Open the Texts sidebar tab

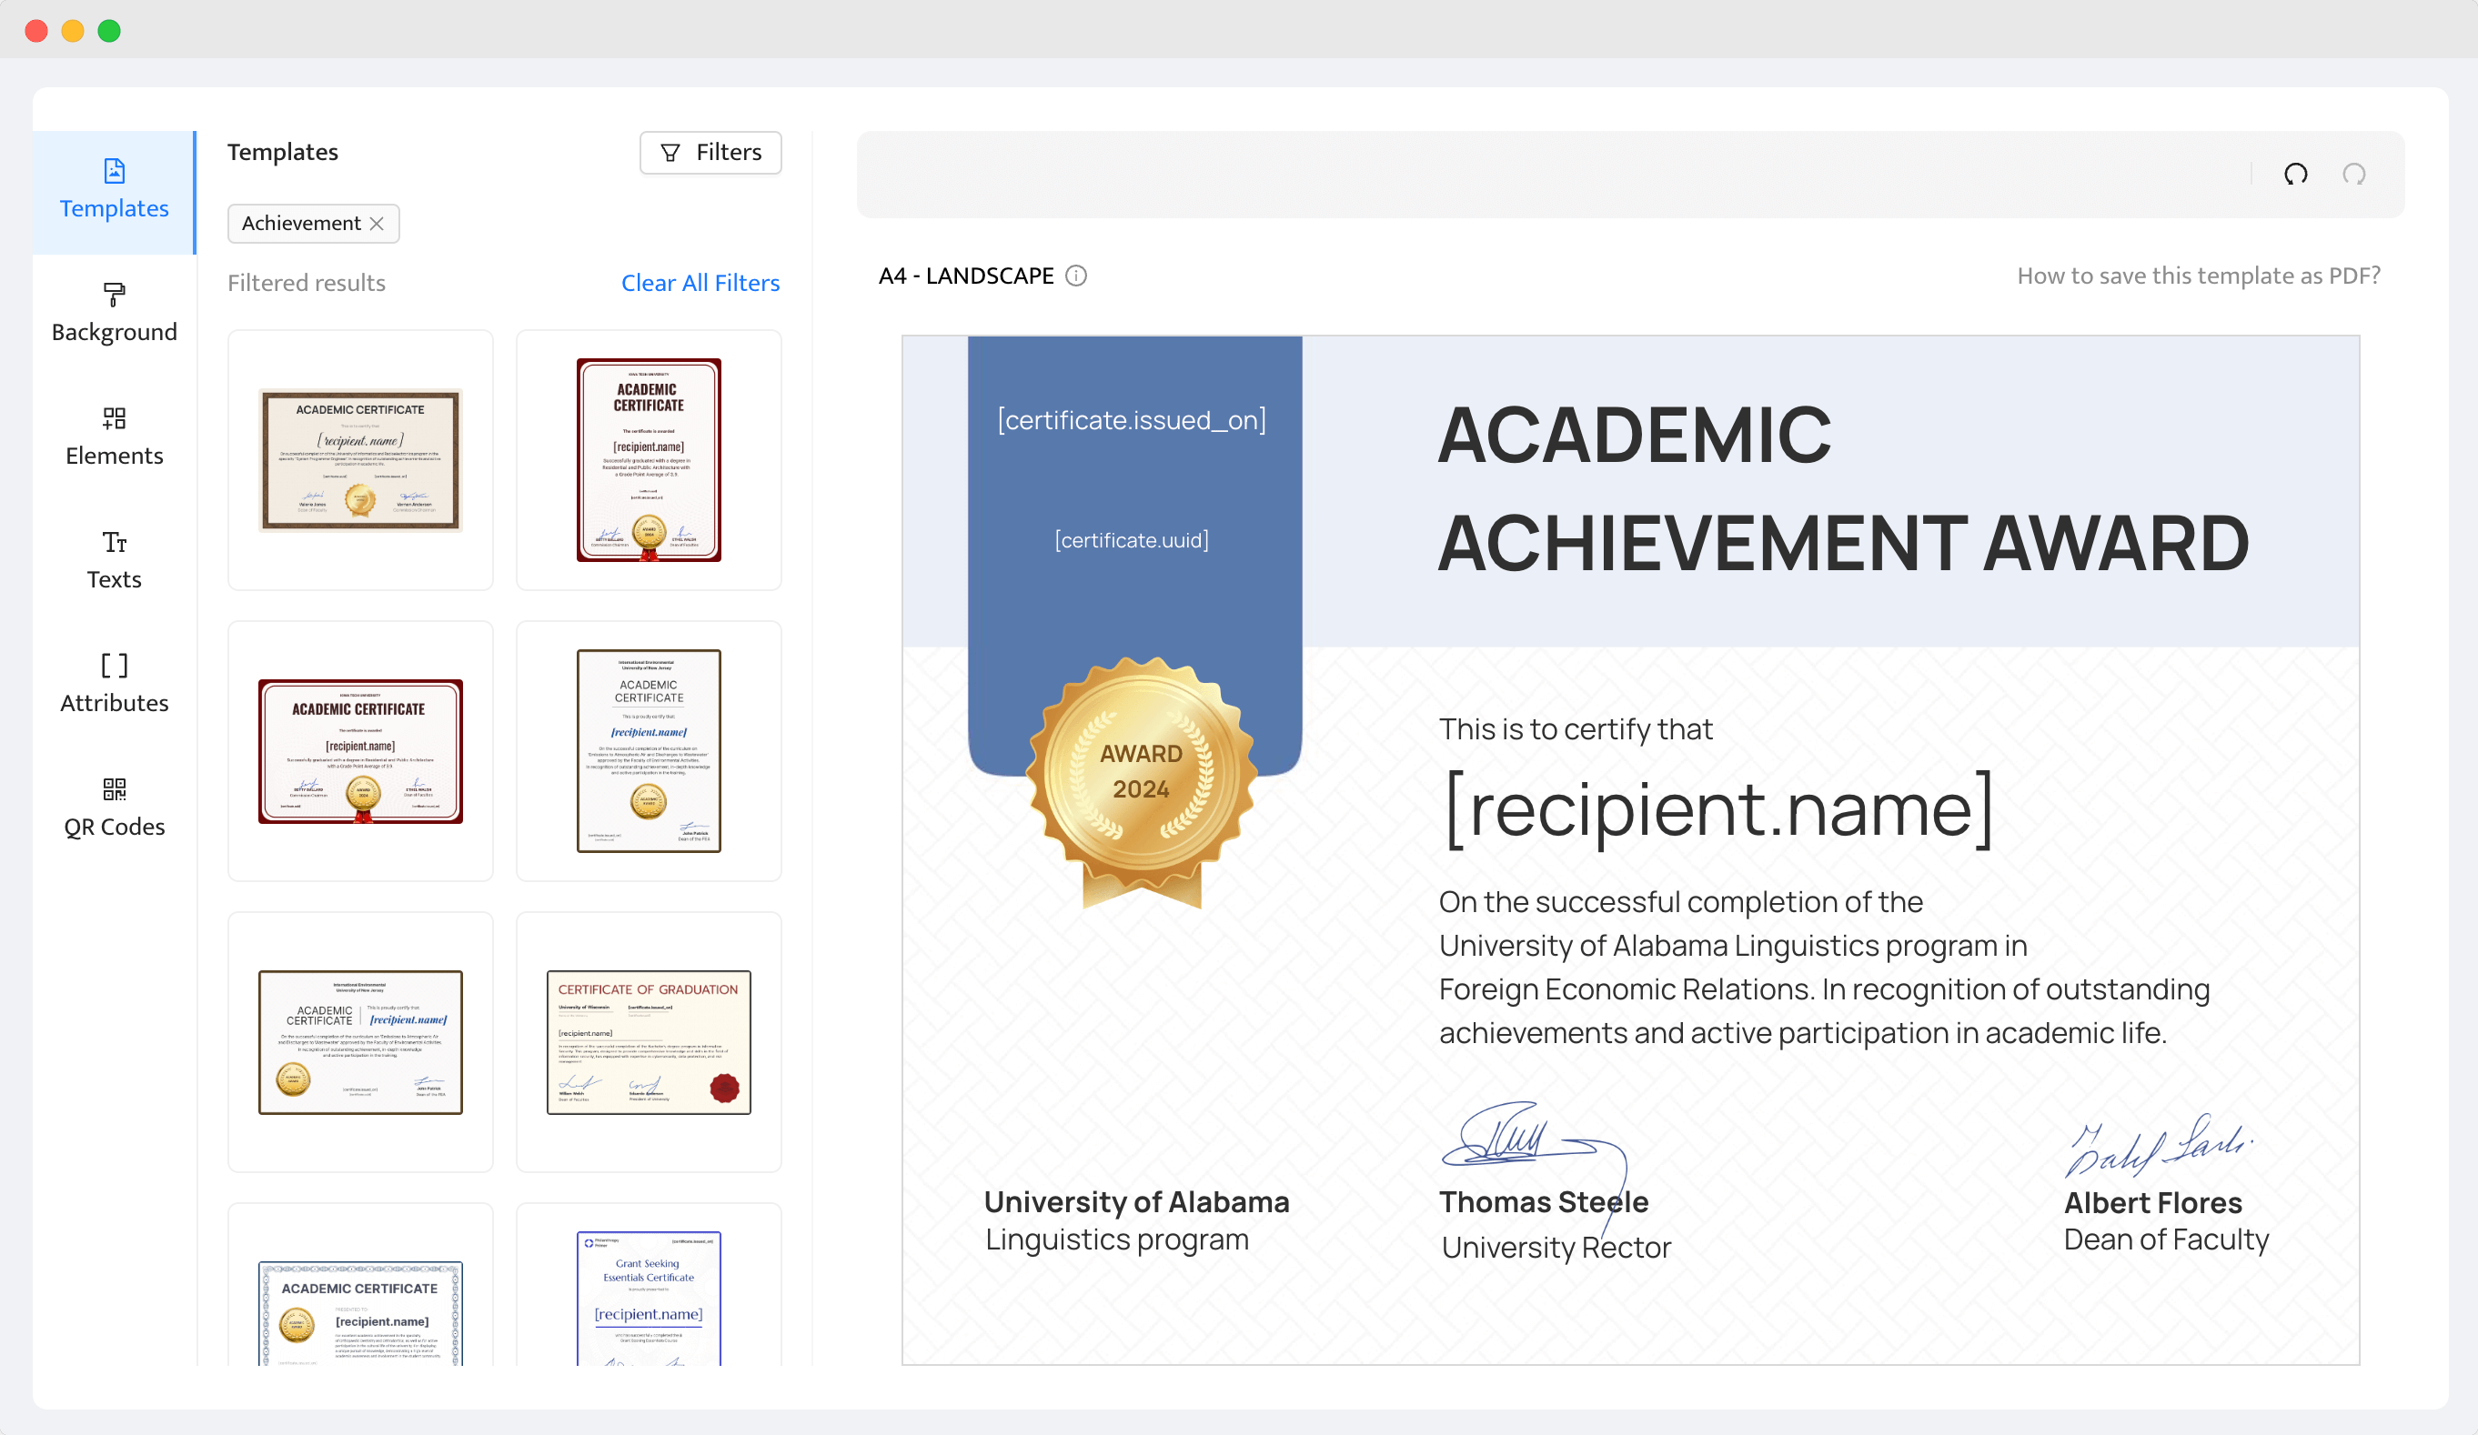114,562
